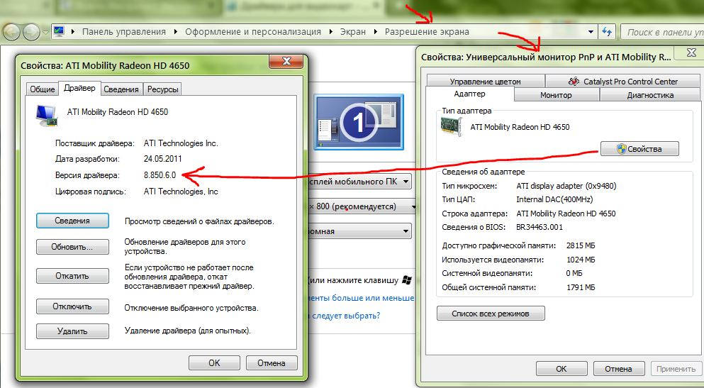Switch to the 'Адаптер' tab

tap(469, 94)
